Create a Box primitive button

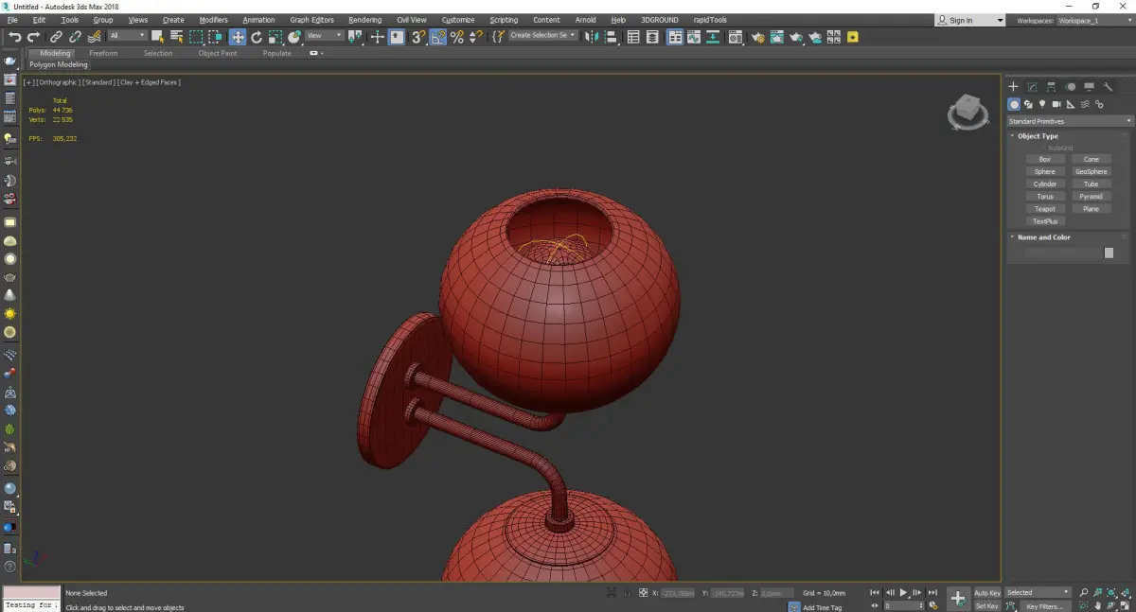tap(1045, 160)
